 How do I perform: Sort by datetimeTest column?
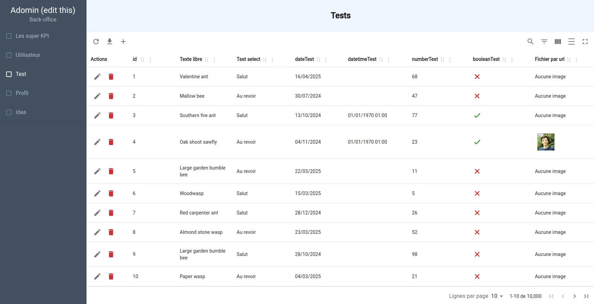click(x=381, y=60)
